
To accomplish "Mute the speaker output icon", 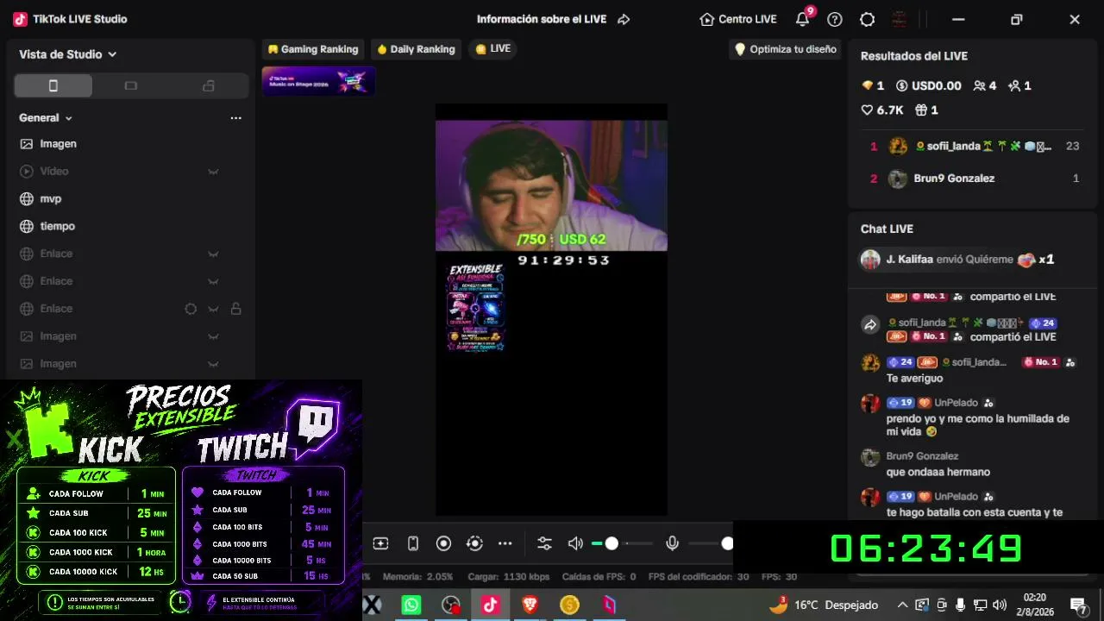I will click(x=575, y=543).
